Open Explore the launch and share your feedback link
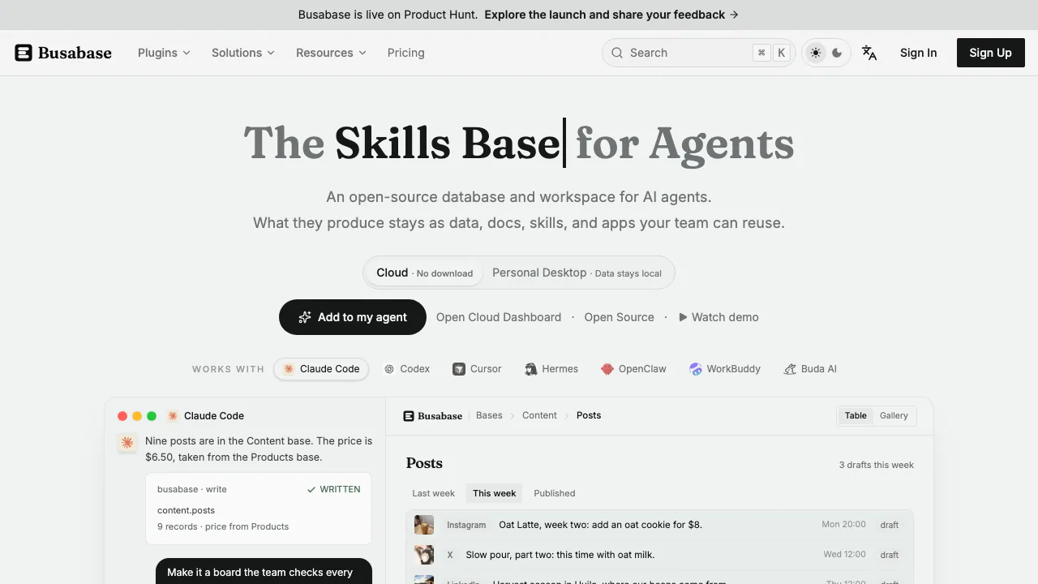1038x584 pixels. pyautogui.click(x=611, y=15)
